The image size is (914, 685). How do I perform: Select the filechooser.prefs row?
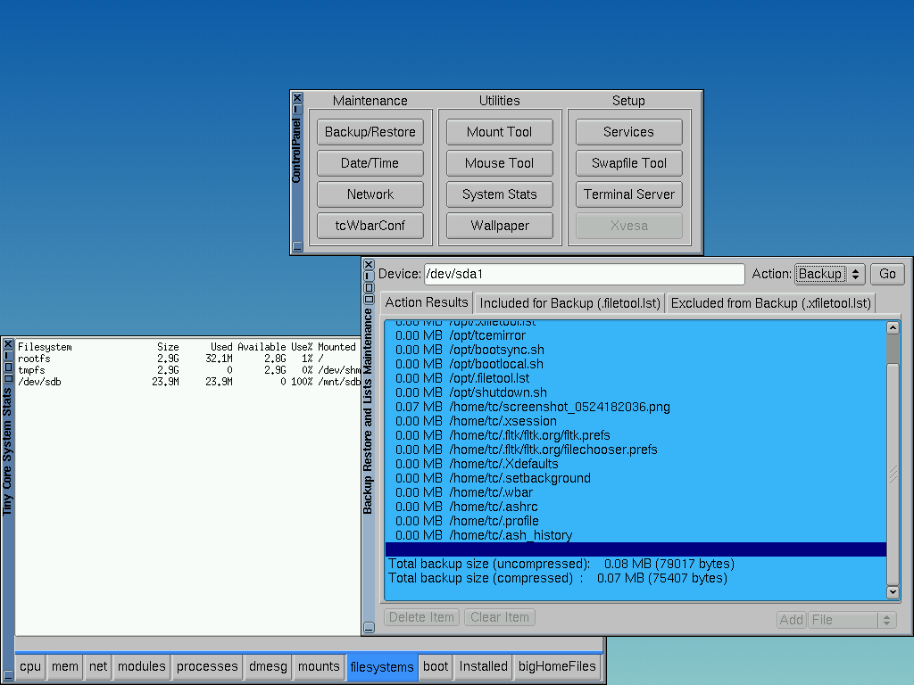coord(636,450)
